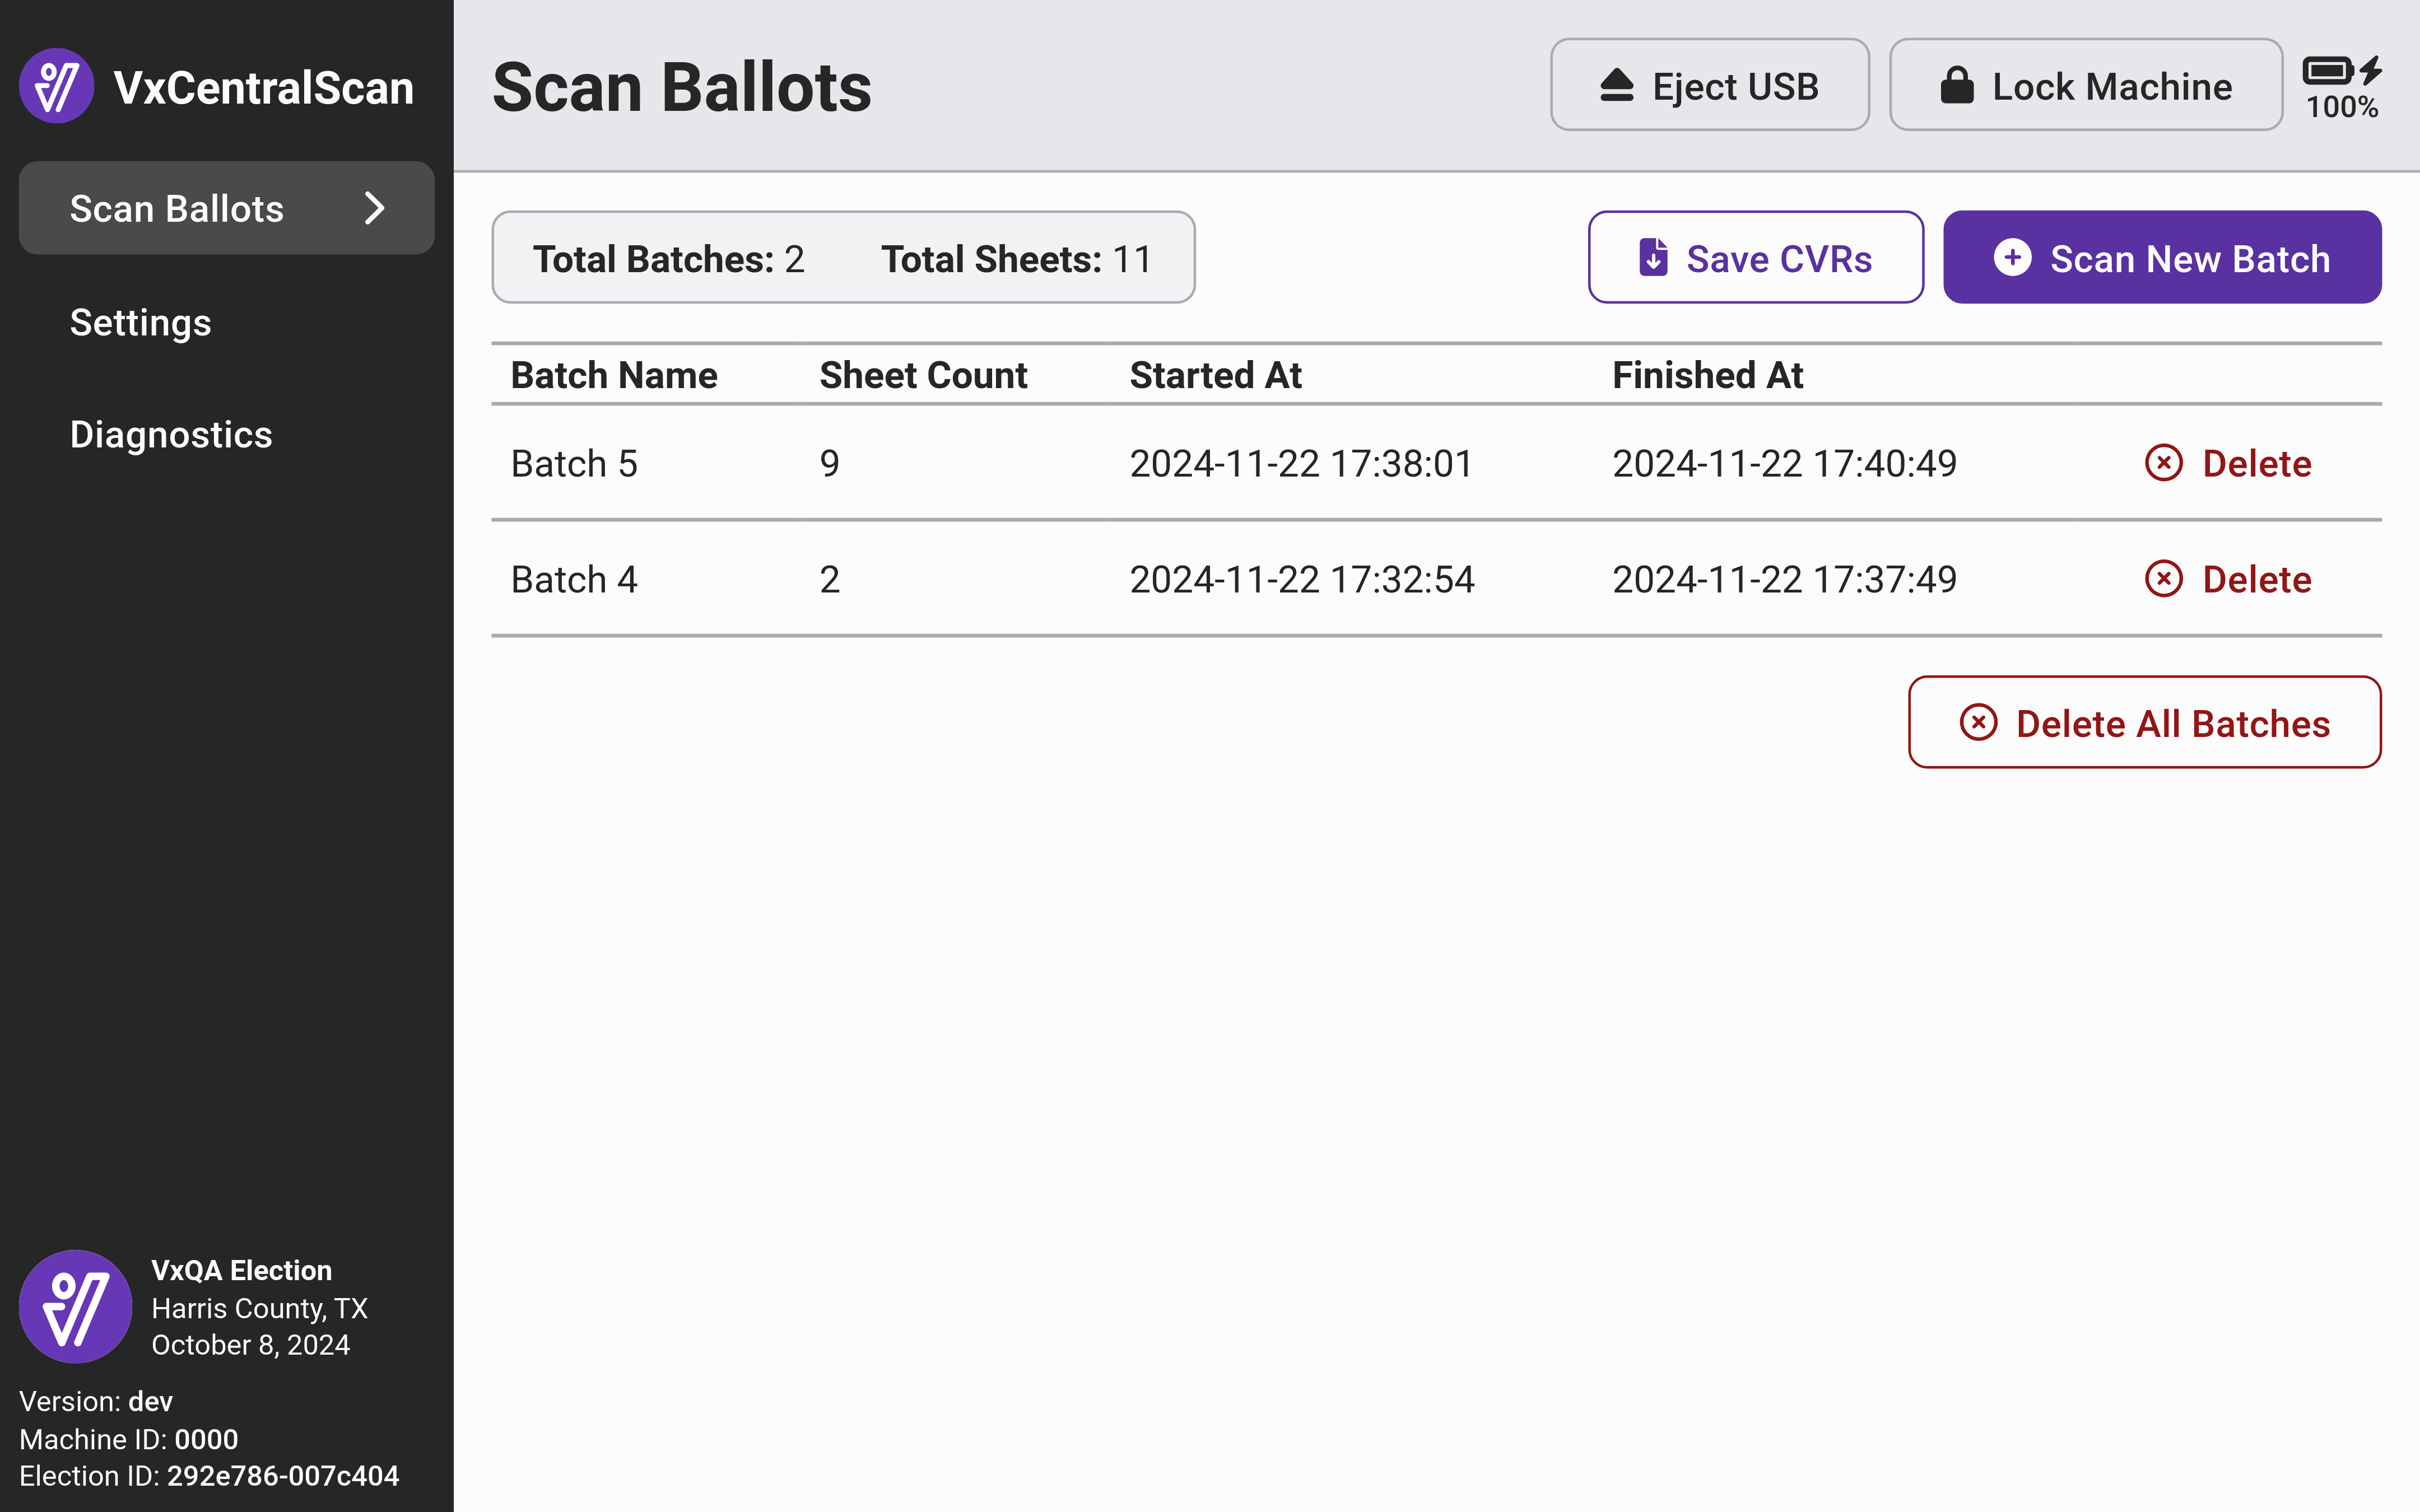
Task: Click the file download icon on Save CVRs
Action: [x=1653, y=258]
